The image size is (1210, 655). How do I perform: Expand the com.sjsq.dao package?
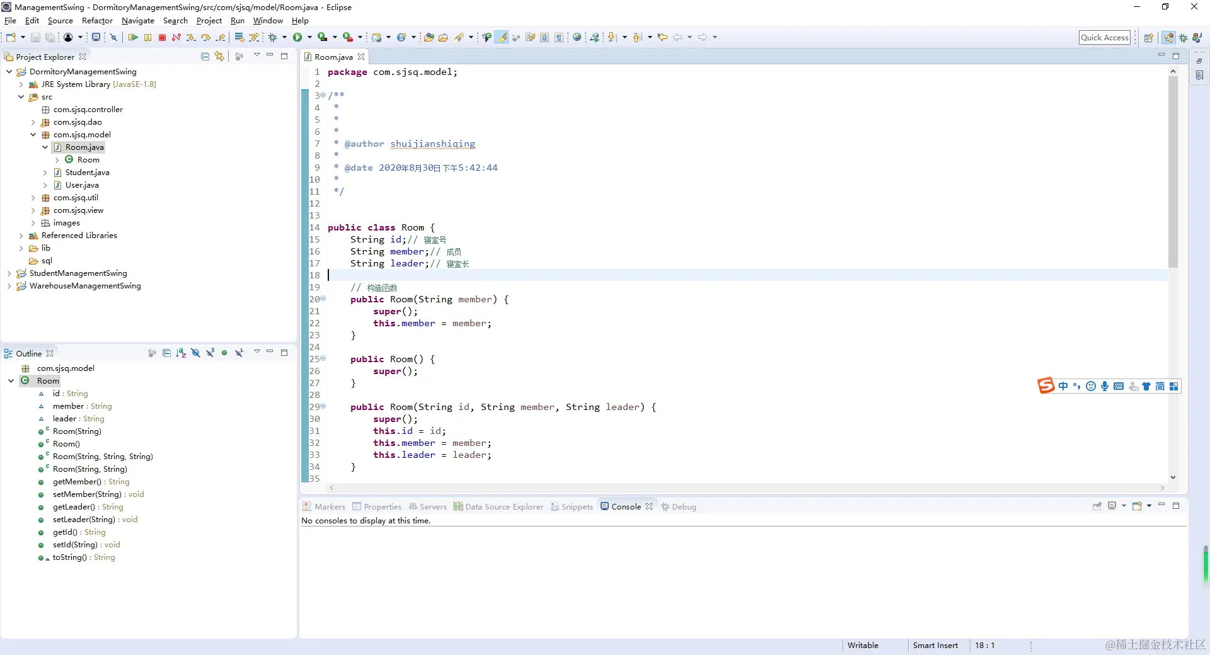(33, 122)
